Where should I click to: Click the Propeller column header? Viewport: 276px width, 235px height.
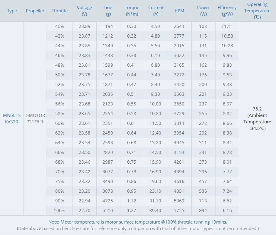coord(35,11)
